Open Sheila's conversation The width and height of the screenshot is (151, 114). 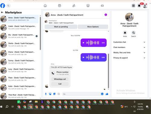pyautogui.click(x=19, y=45)
